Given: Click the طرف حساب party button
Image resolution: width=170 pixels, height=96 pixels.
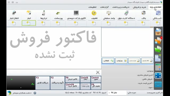Looking at the screenshot, I should point(134,61).
